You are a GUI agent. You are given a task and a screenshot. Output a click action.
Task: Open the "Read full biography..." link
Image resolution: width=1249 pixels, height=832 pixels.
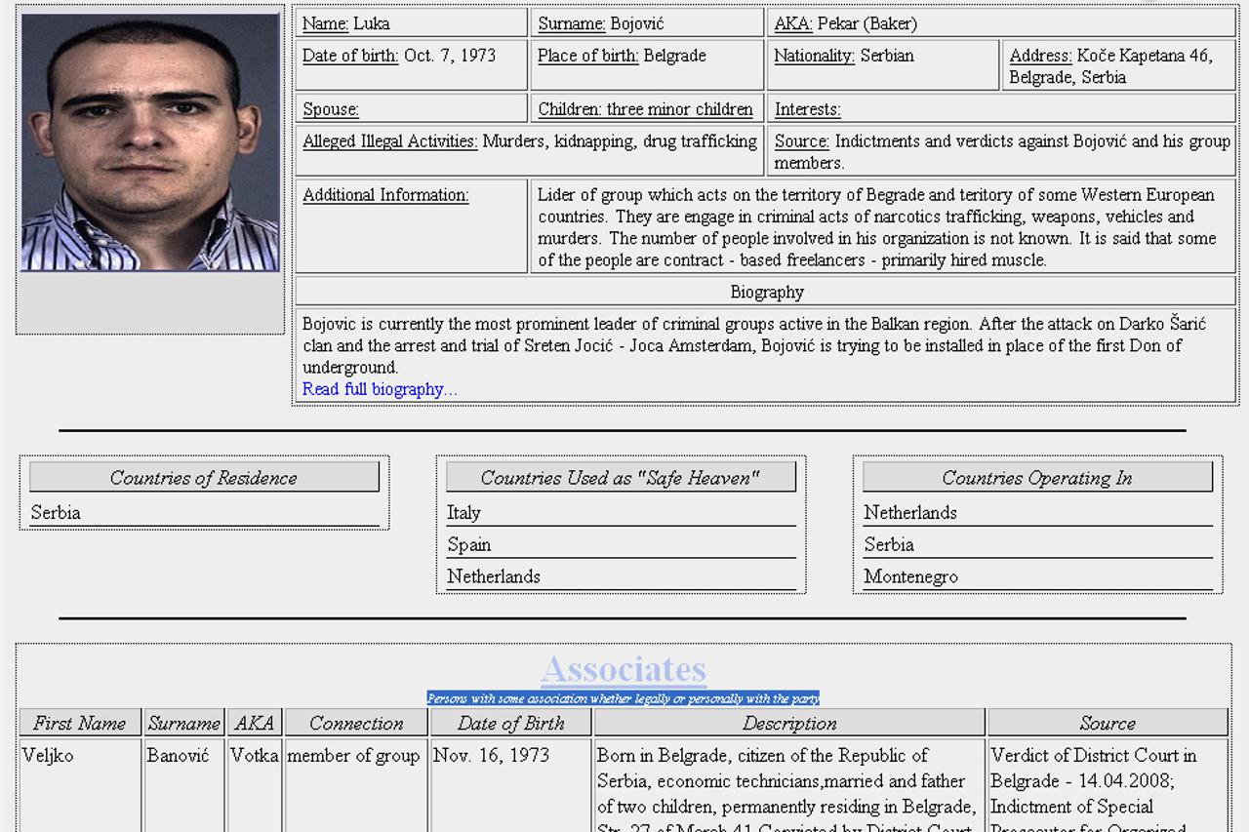tap(380, 389)
